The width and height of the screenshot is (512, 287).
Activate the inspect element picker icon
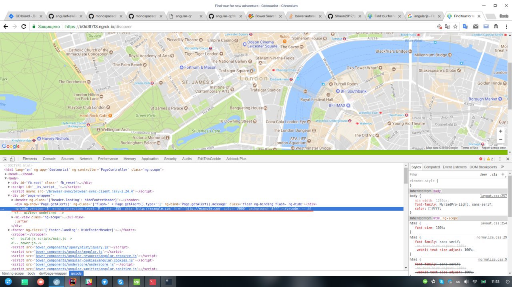click(x=5, y=159)
